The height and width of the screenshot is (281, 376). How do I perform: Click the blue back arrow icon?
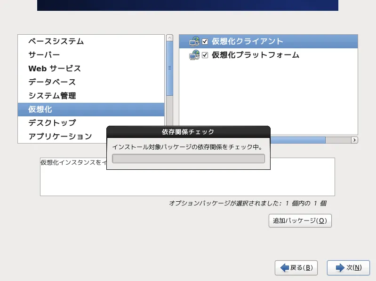284,267
